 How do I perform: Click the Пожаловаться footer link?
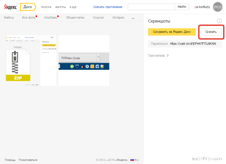(28, 160)
